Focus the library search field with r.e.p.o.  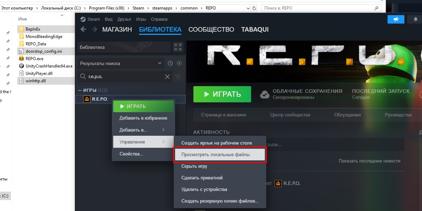pos(125,77)
